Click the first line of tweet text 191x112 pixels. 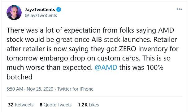pos(90,30)
